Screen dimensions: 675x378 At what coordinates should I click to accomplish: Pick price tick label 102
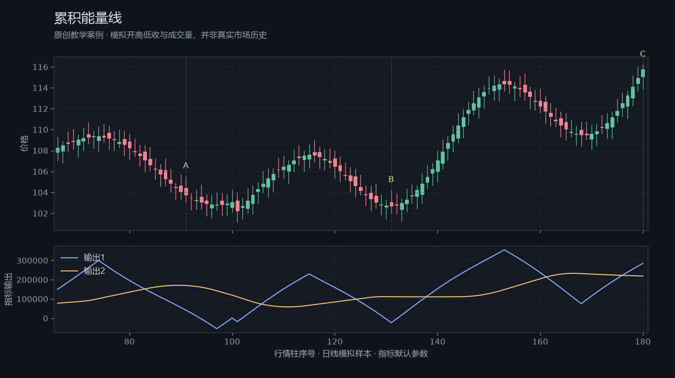click(40, 214)
